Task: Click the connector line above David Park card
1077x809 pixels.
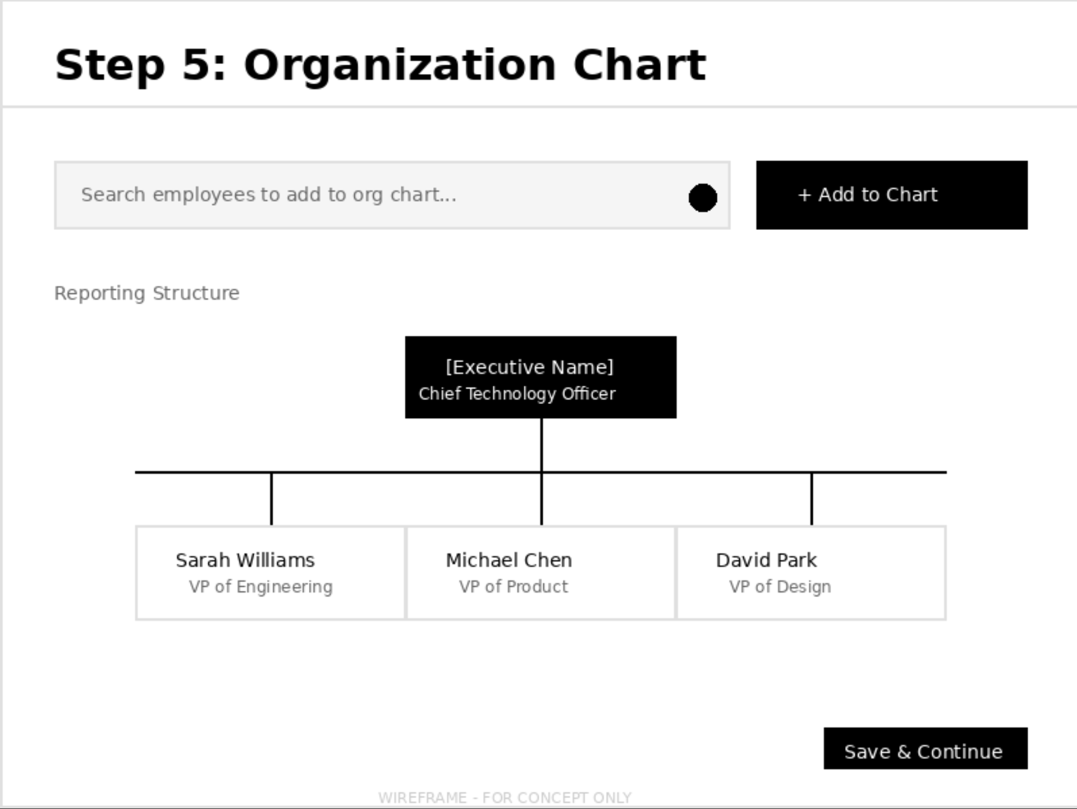Action: pyautogui.click(x=812, y=499)
